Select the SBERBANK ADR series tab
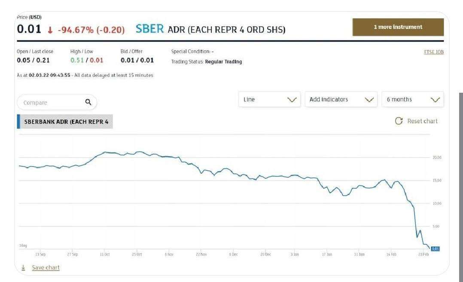Image resolution: width=463 pixels, height=282 pixels. pos(66,121)
